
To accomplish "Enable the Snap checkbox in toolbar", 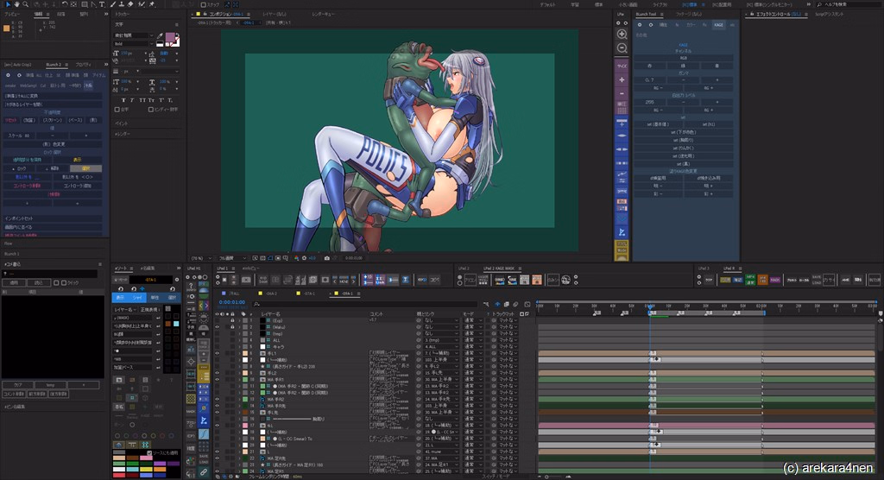I will coord(204,4).
